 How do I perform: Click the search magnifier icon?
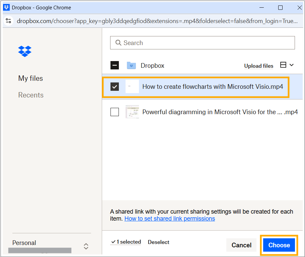coord(118,43)
